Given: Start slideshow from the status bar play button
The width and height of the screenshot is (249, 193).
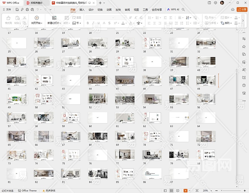Looking at the screenshot, I should 185,190.
